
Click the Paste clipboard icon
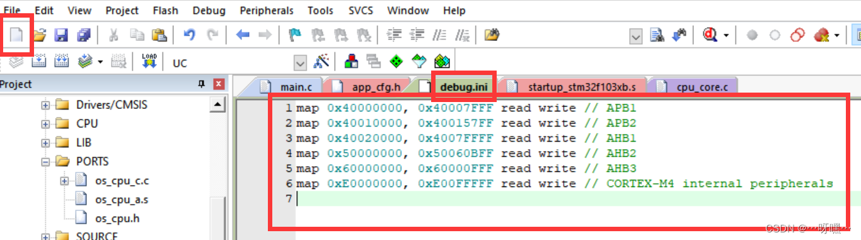click(x=159, y=35)
